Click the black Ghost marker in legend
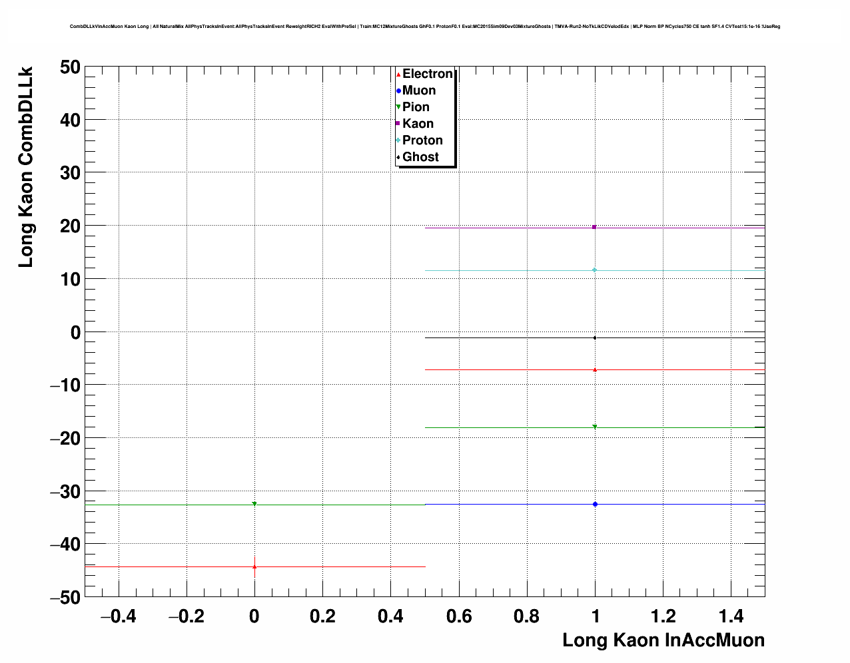Image resolution: width=850 pixels, height=663 pixels. [398, 157]
